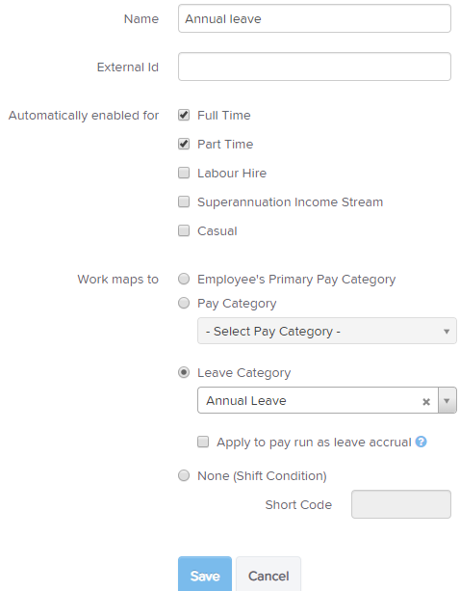Screen dimensions: 460x591
Task: Choose None (Shift Condition) radio option
Action: 184,475
